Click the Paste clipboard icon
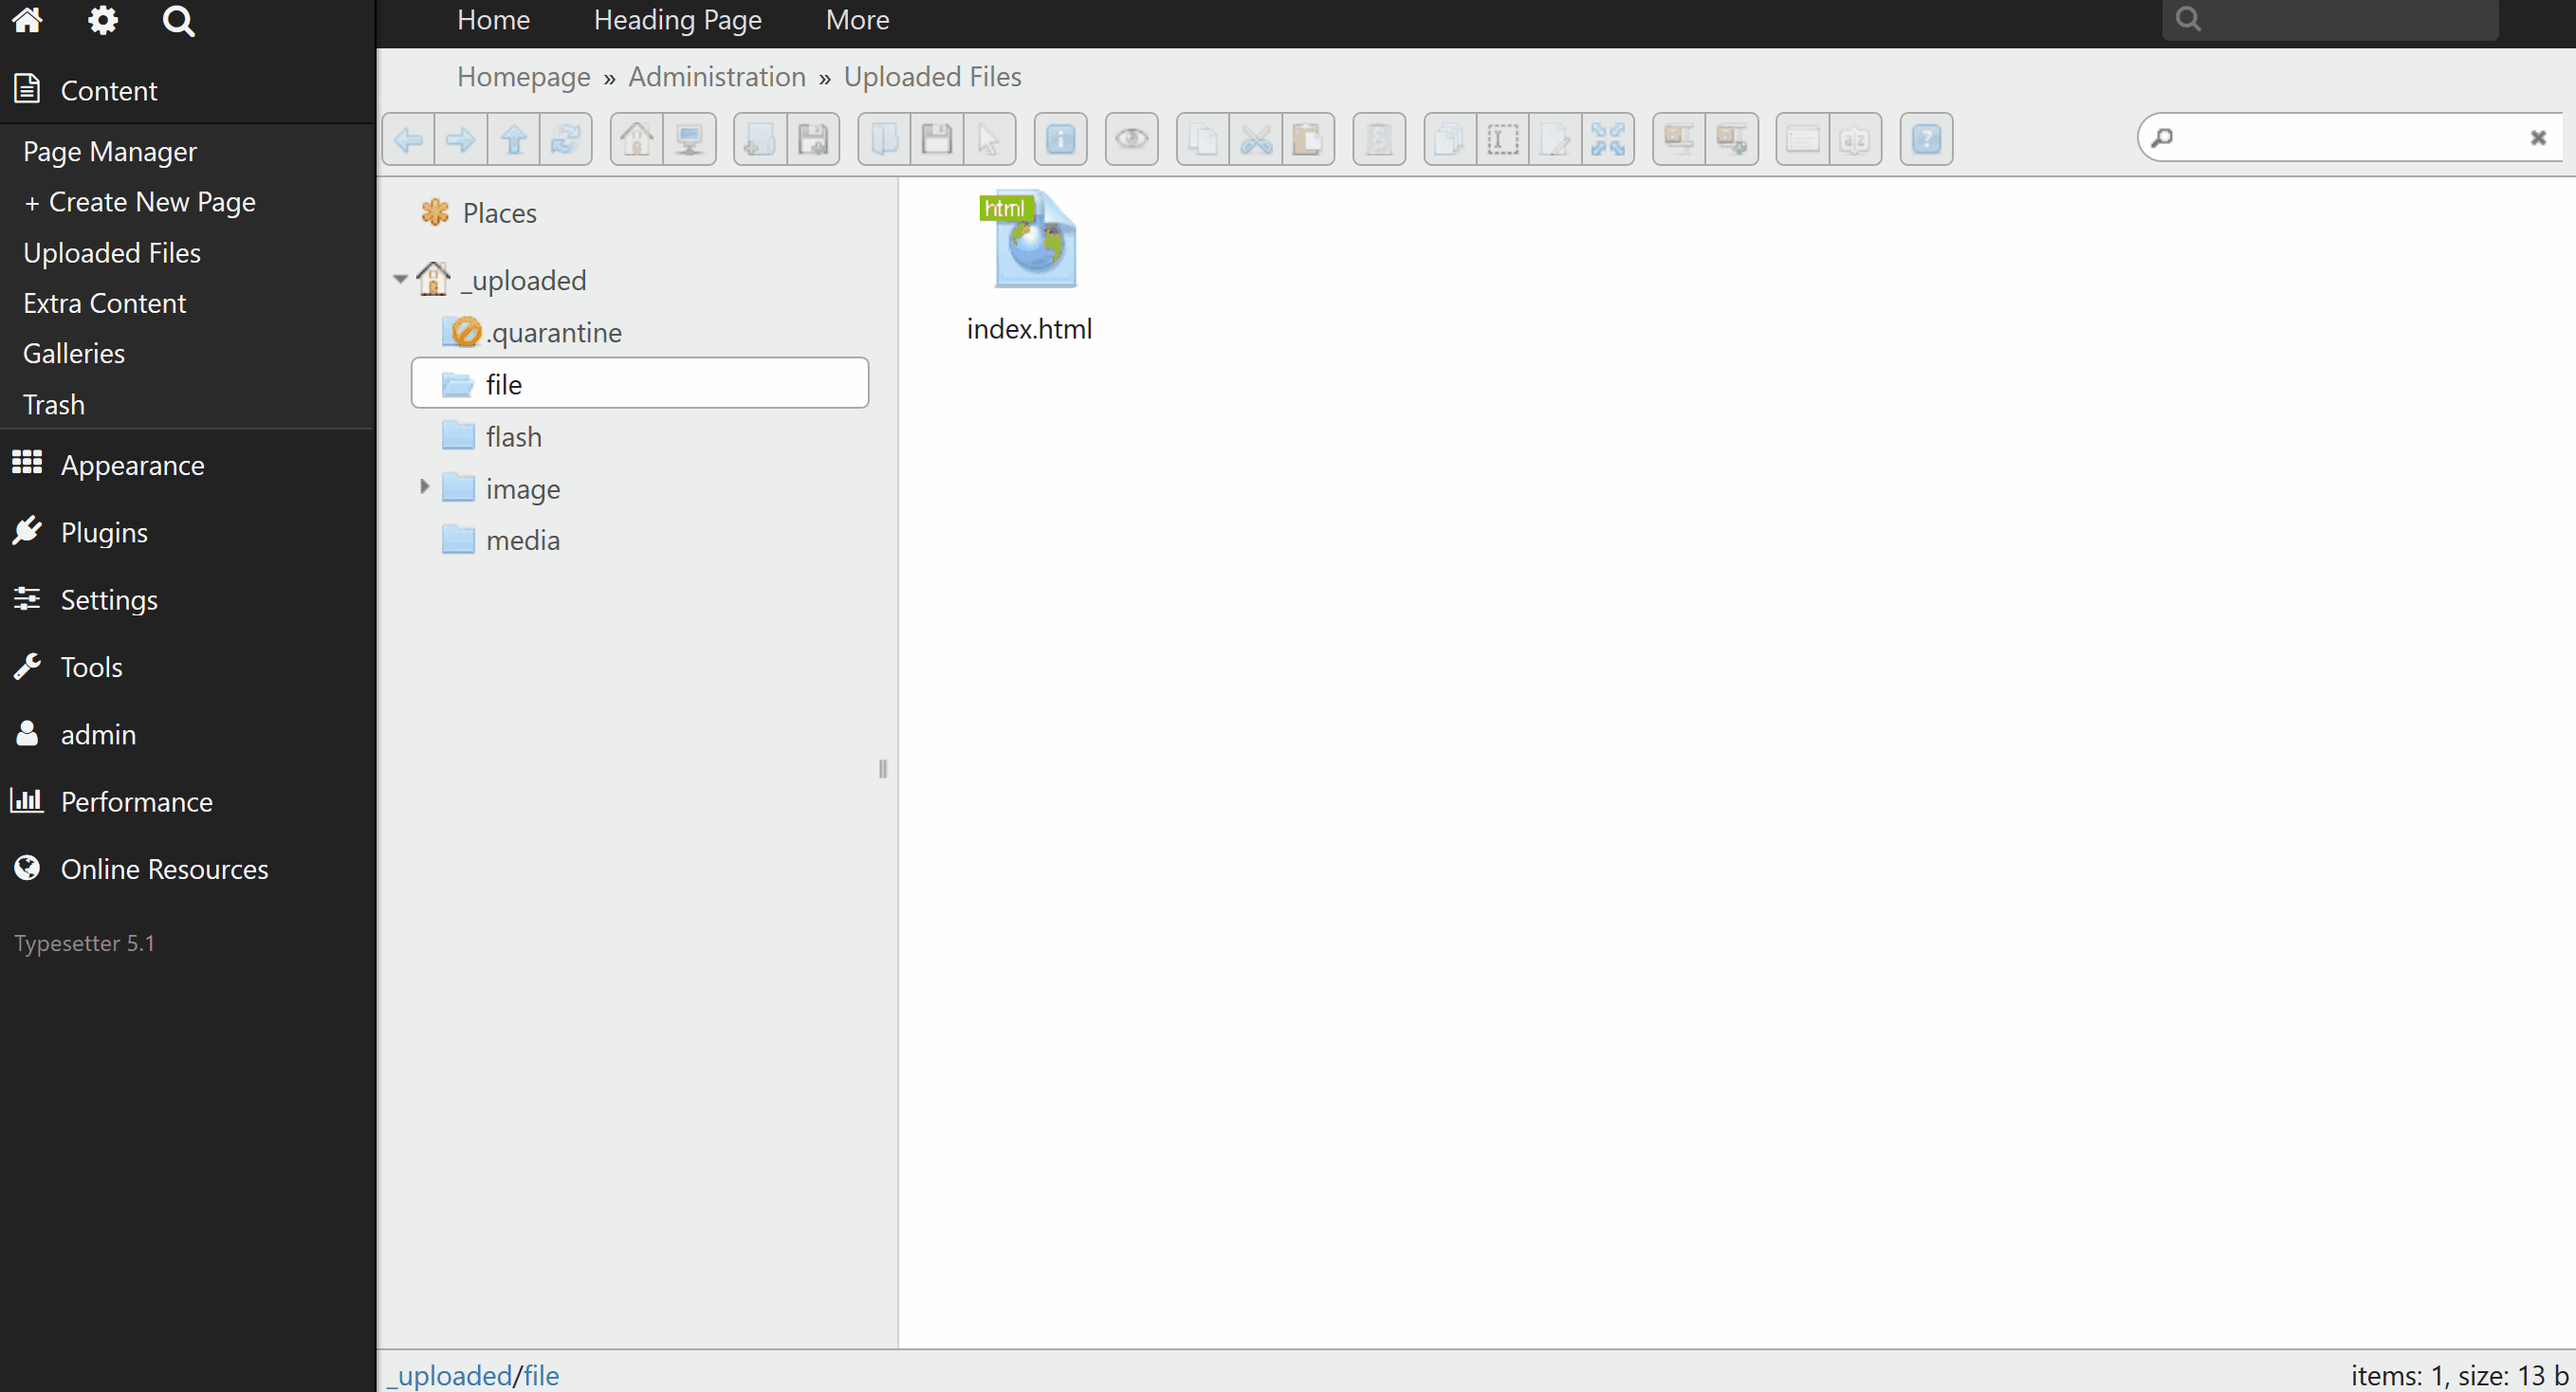Screen dimensions: 2576x1392 1307,139
